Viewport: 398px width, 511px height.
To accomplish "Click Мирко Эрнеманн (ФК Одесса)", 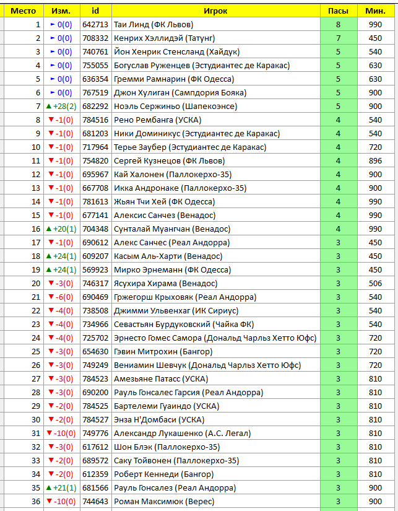I will pyautogui.click(x=216, y=270).
